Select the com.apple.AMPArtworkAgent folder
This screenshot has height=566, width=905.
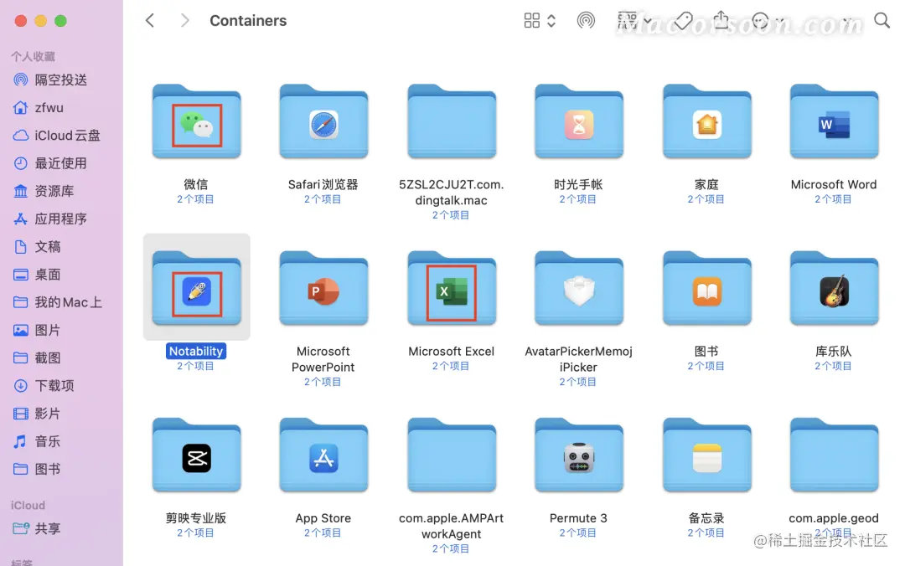452,455
